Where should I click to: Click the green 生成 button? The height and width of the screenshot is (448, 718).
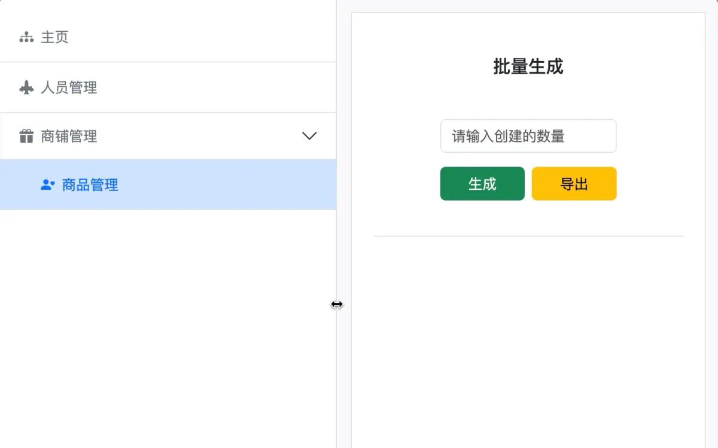click(482, 184)
